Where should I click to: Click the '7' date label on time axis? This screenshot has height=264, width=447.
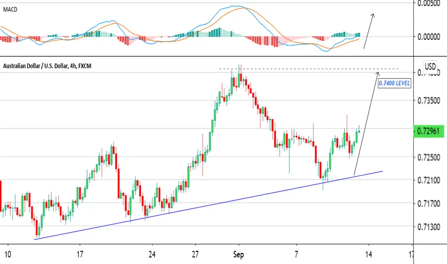coord(296,254)
